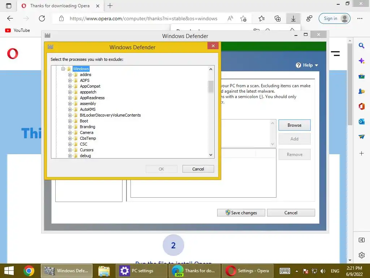Click the webpage vertical scrollbar thumb
This screenshot has height=278, width=370.
coord(350,84)
